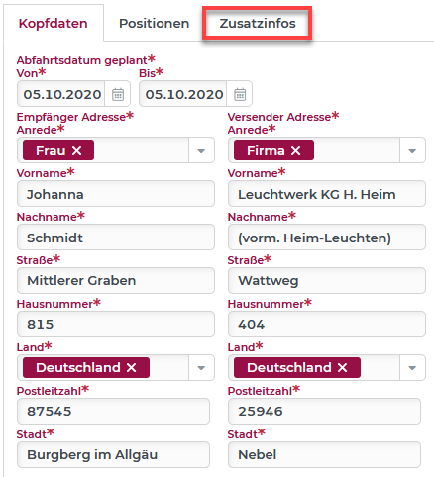434x477 pixels.
Task: Clear Deutschland from recipient Land field
Action: [x=131, y=367]
